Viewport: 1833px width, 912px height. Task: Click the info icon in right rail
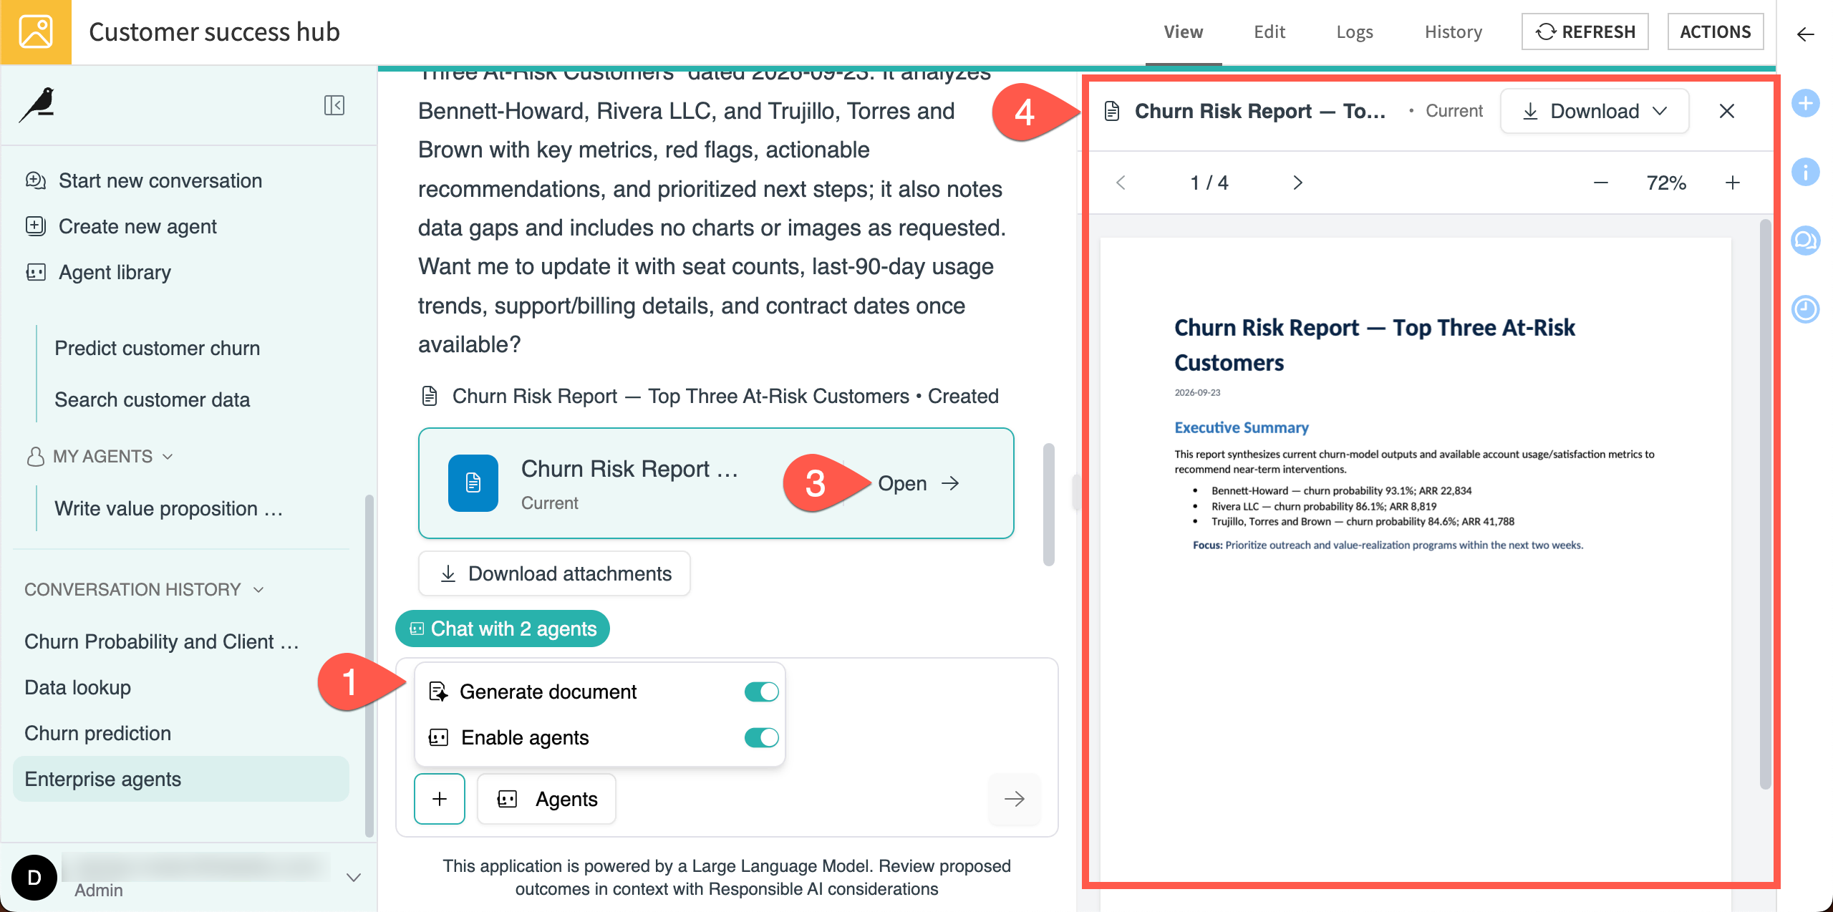coord(1805,172)
